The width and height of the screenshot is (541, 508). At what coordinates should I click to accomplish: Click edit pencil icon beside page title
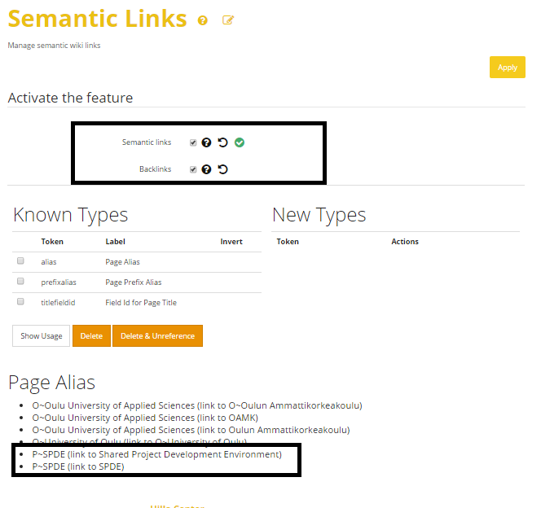228,20
